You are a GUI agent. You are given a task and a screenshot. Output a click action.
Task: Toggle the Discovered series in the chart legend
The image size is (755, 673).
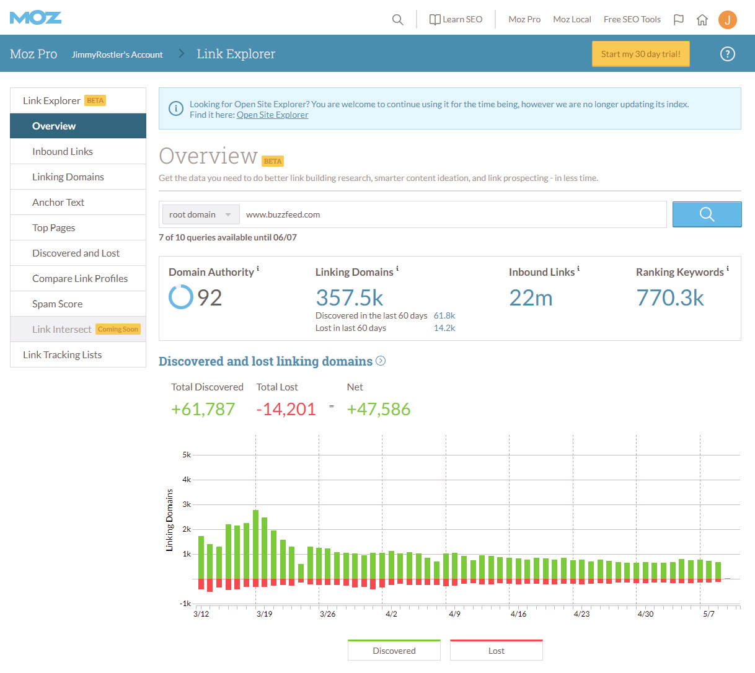pos(394,651)
